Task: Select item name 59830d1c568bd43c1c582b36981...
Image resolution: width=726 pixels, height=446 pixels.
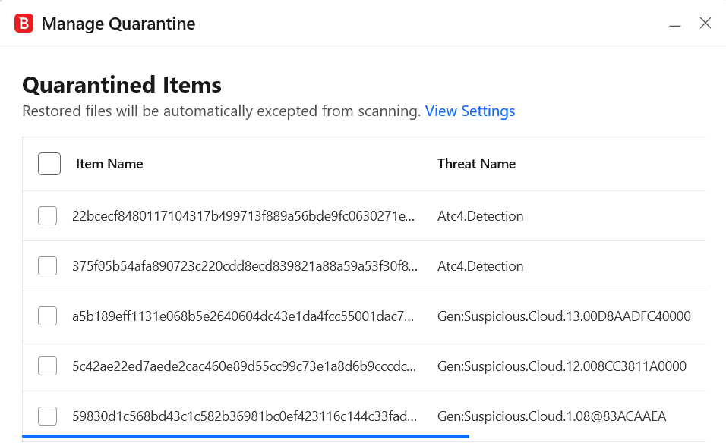Action: click(245, 416)
